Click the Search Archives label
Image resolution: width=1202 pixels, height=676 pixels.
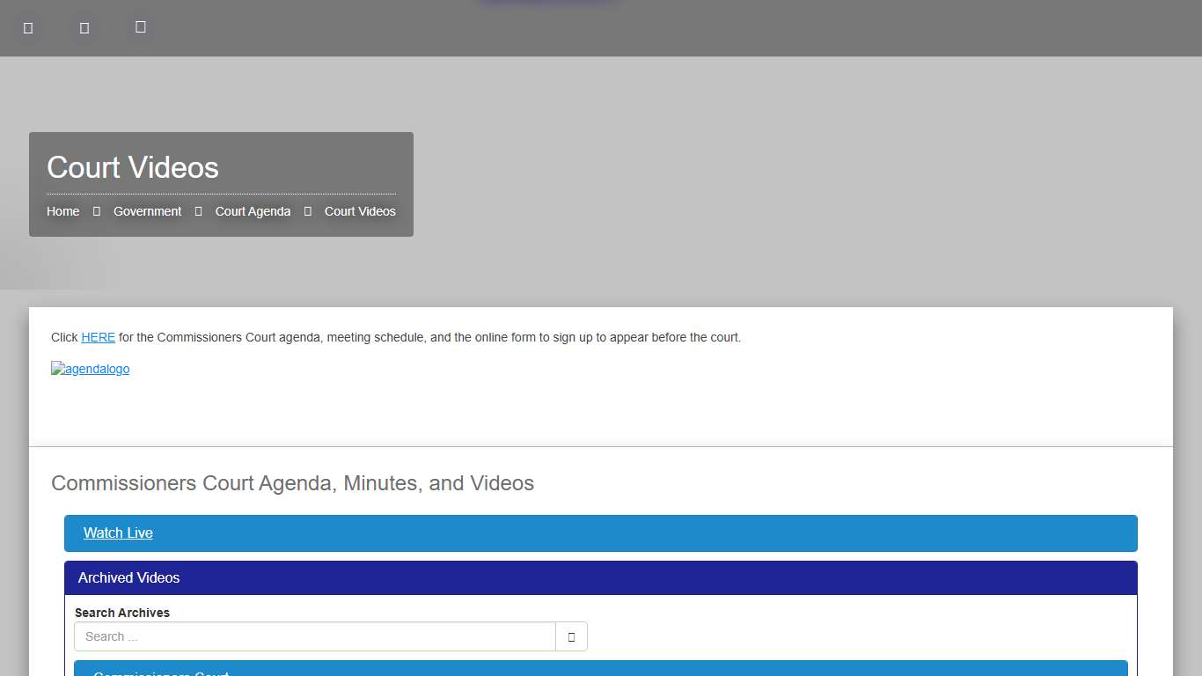[x=122, y=613]
